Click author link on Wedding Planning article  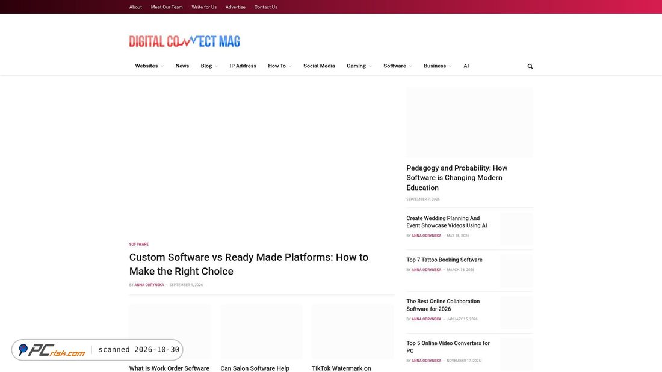426,236
